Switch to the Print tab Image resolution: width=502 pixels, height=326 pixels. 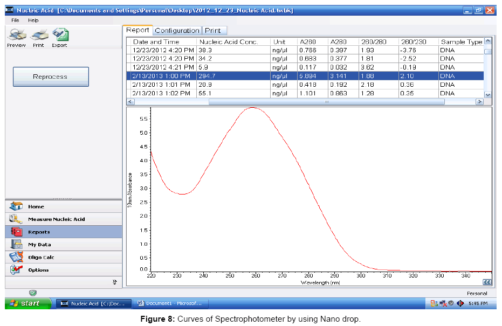(215, 31)
